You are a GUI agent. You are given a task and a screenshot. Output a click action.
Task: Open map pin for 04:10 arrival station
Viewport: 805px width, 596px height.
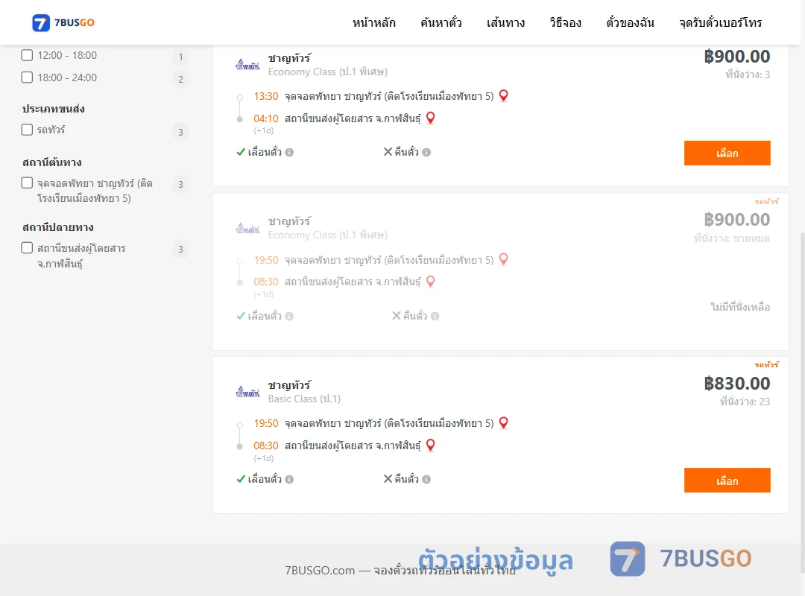pyautogui.click(x=431, y=118)
